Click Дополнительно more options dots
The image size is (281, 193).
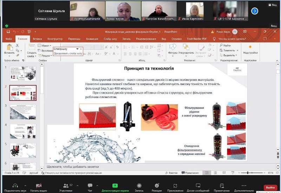click(244, 186)
